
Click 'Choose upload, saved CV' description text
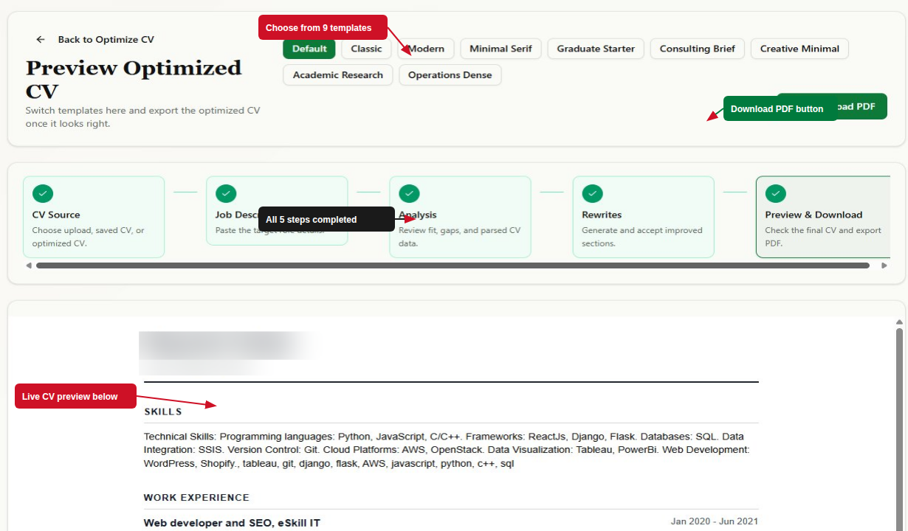(x=89, y=237)
